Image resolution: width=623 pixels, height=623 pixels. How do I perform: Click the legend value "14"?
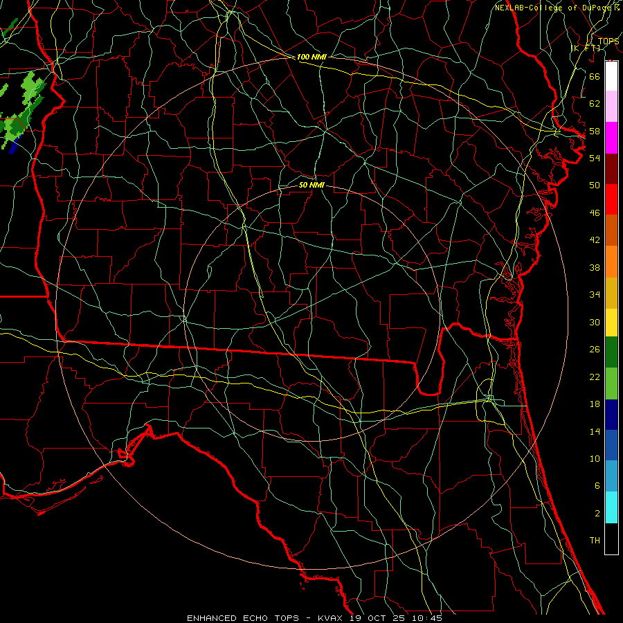[x=595, y=431]
